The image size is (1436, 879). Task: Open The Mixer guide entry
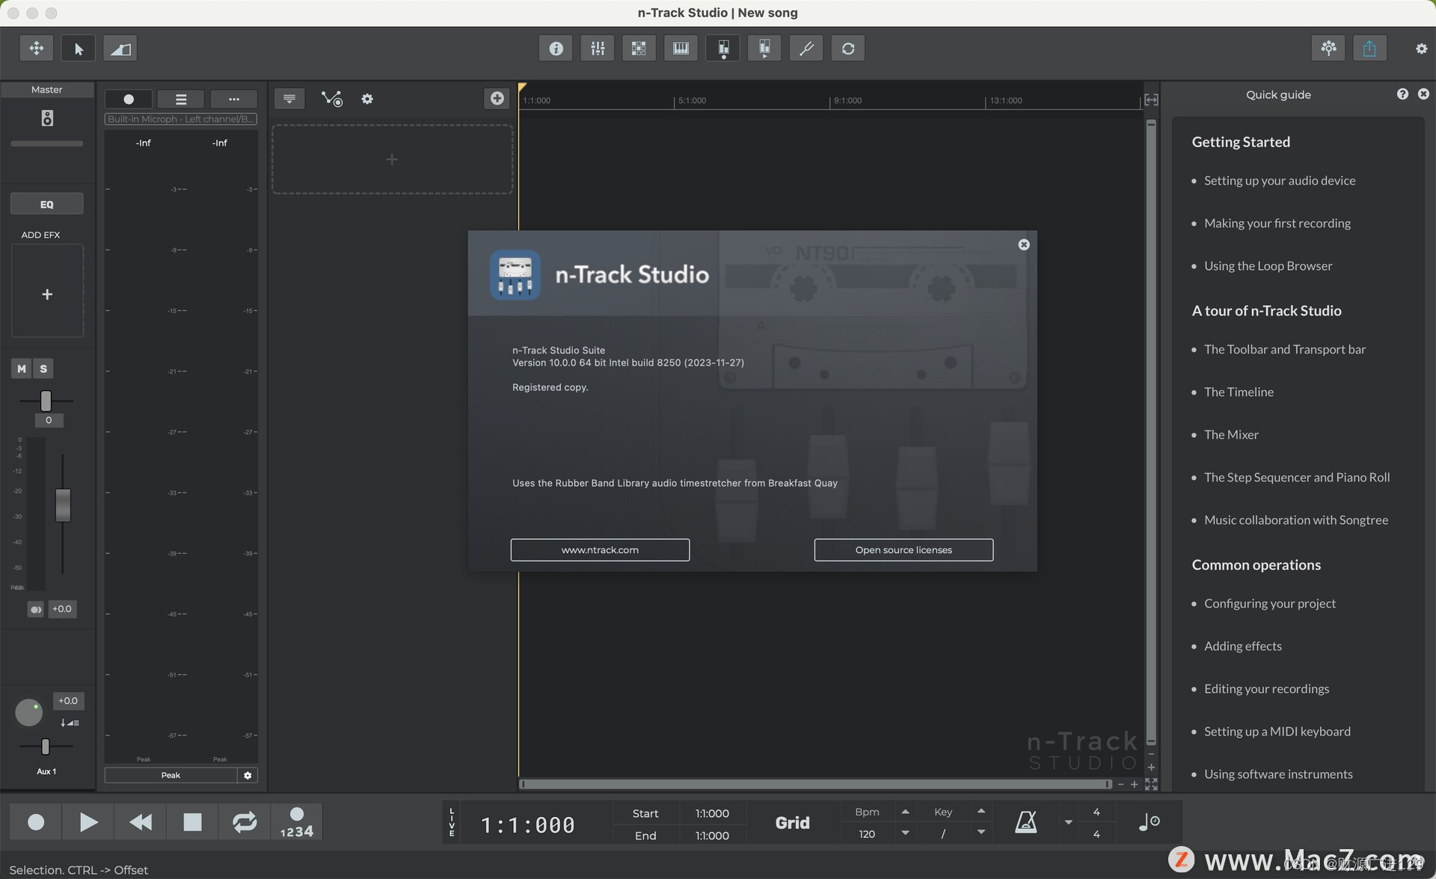point(1231,434)
